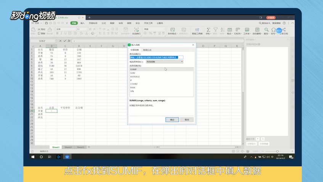
Task: Click the eraser clear formatting icon
Action: click(x=93, y=33)
